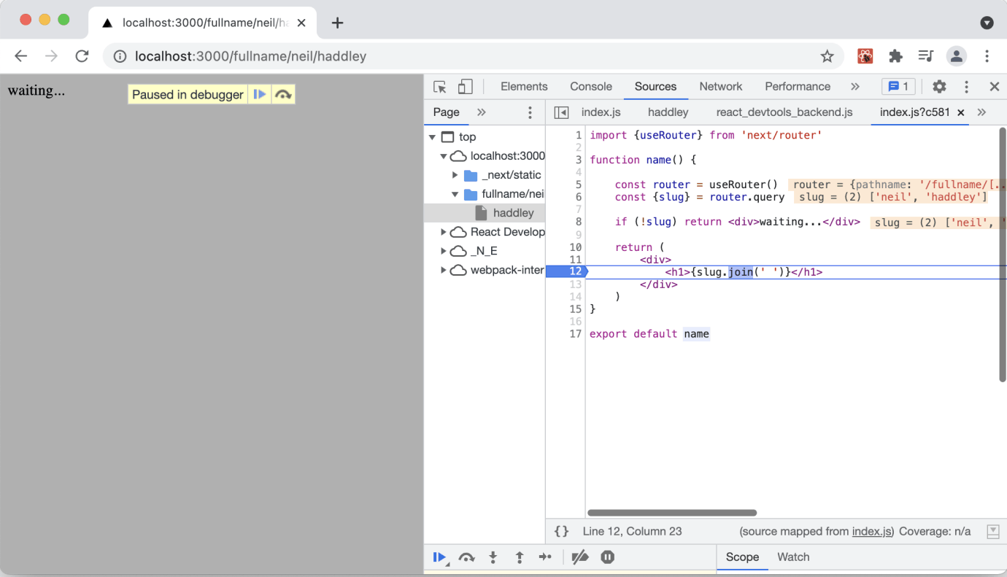
Task: Toggle deactivate breakpoints button
Action: coord(580,557)
